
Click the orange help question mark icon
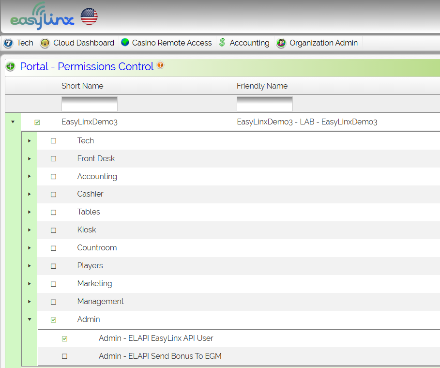[160, 65]
